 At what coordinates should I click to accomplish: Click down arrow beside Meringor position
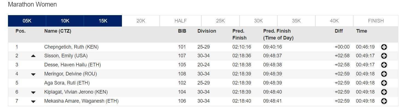[x=33, y=74]
